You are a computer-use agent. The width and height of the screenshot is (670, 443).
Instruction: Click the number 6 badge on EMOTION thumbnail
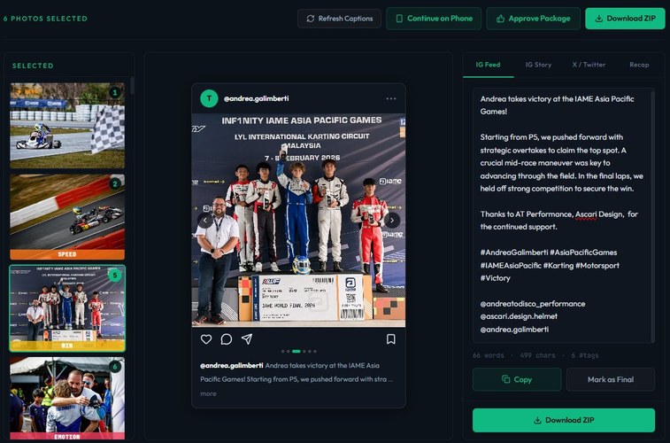[x=114, y=367]
